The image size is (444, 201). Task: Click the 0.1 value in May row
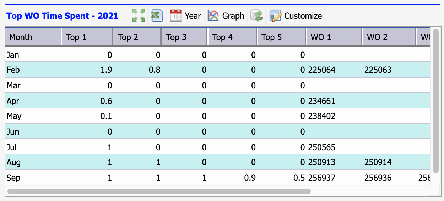point(106,116)
